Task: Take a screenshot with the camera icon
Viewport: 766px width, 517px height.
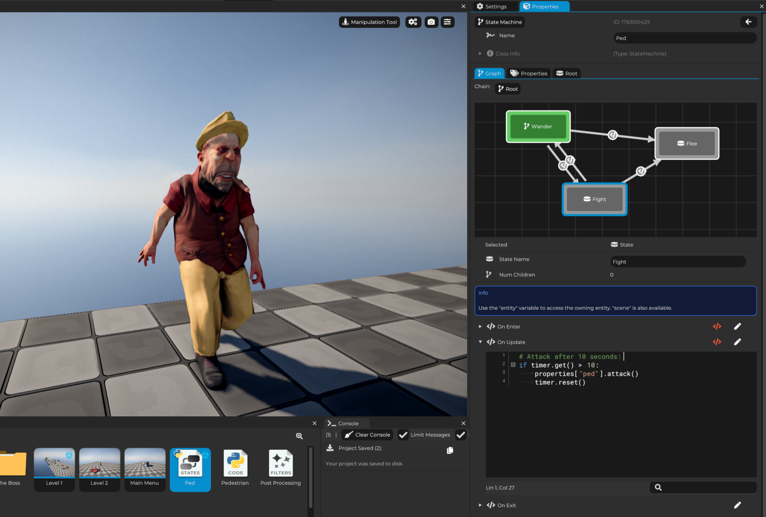Action: point(431,22)
